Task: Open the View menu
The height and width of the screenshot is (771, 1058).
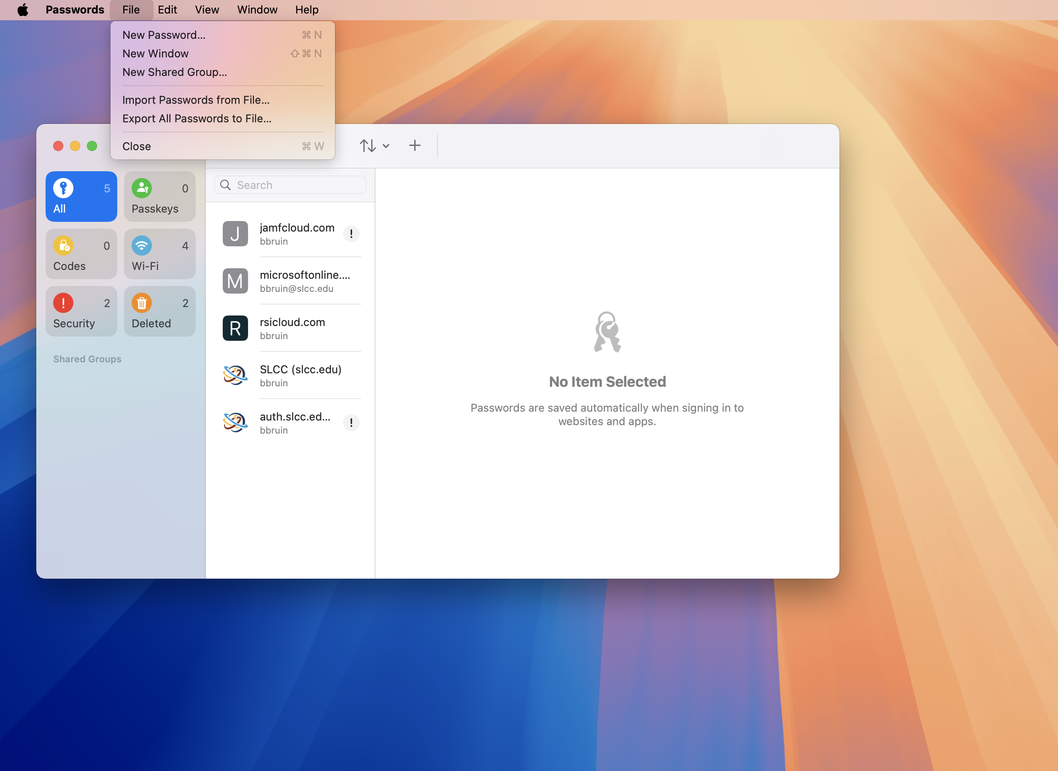Action: tap(207, 10)
